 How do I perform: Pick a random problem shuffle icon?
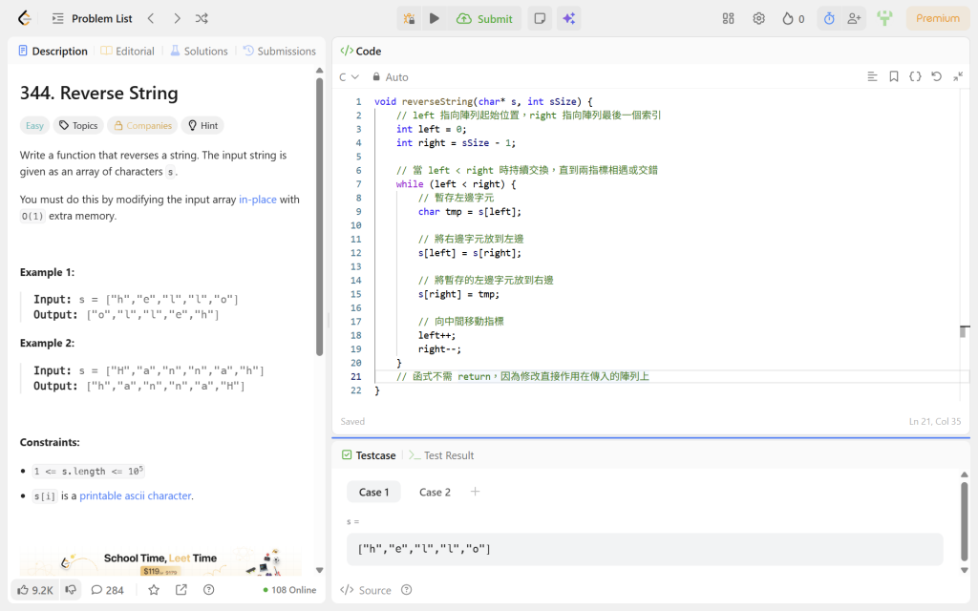(x=202, y=19)
